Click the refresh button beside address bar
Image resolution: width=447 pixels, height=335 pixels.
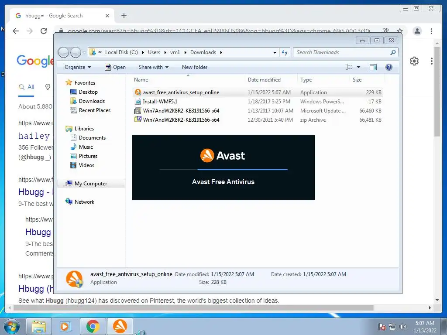click(x=285, y=52)
